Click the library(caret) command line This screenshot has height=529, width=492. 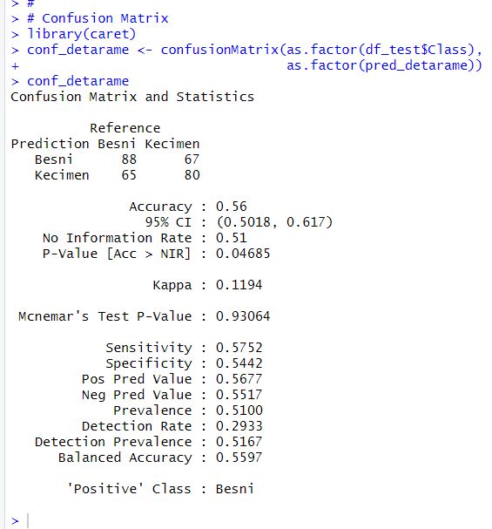(x=81, y=34)
